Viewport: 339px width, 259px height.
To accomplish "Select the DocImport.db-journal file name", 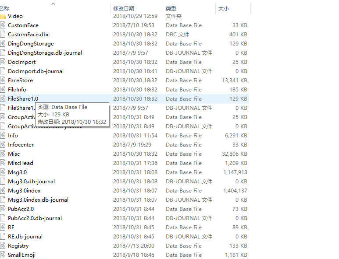I will tap(36, 71).
